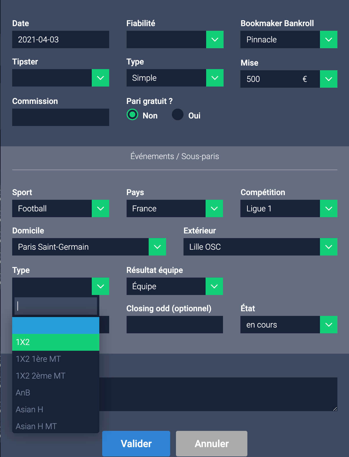Open the Fiabilité dropdown arrow
The image size is (349, 457).
[x=215, y=39]
